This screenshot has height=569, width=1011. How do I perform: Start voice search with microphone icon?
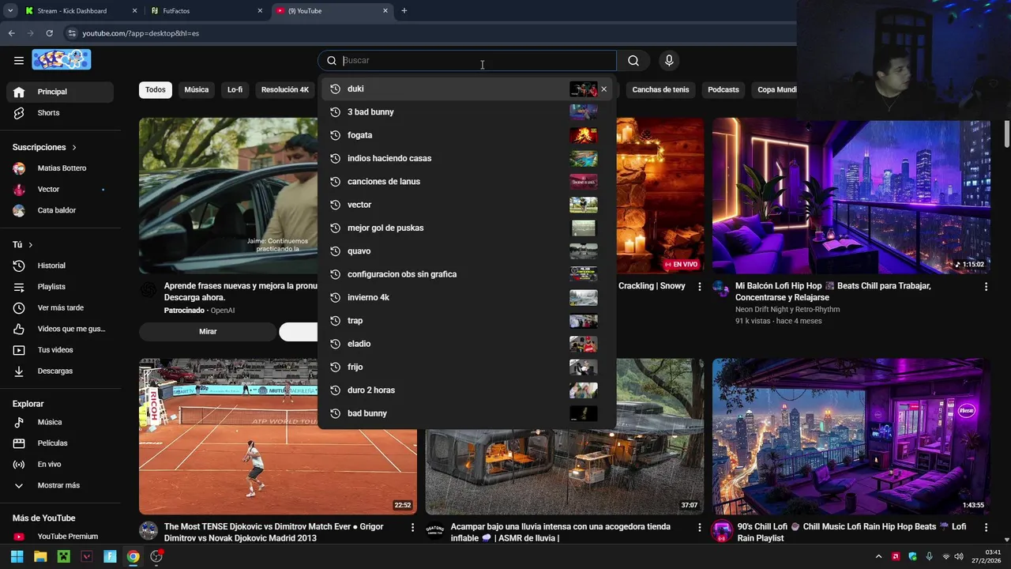tap(669, 61)
